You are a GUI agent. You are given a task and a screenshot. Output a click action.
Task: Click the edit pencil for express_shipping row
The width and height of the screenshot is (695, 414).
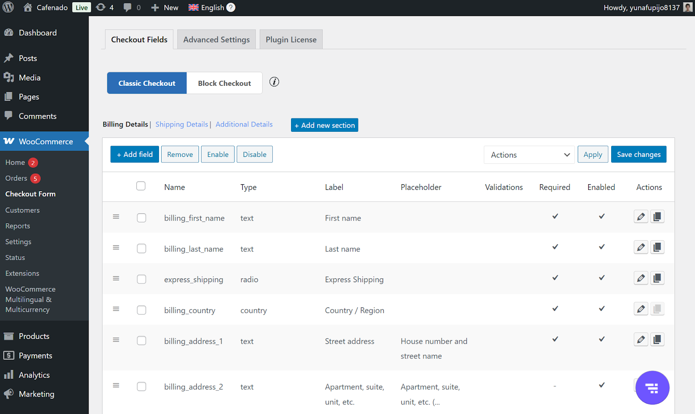coord(641,278)
